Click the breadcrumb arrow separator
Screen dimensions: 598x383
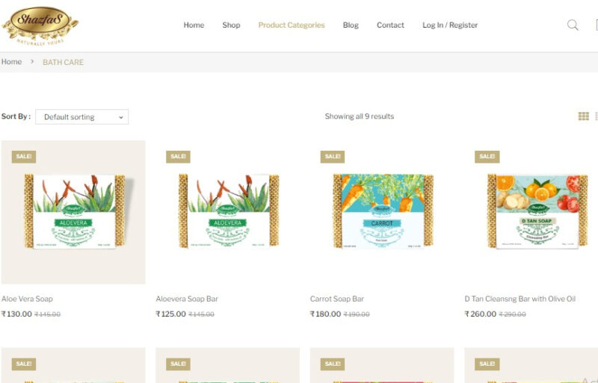pyautogui.click(x=32, y=61)
